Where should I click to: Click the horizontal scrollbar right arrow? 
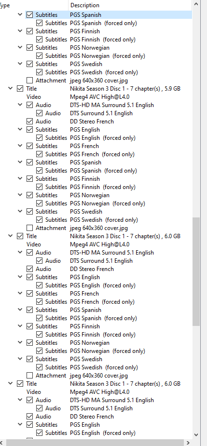pos(188,442)
